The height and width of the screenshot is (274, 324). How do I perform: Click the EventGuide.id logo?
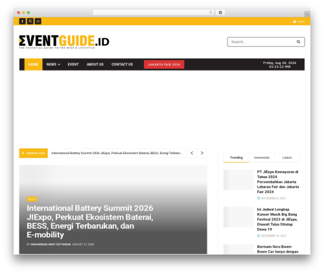click(x=64, y=41)
